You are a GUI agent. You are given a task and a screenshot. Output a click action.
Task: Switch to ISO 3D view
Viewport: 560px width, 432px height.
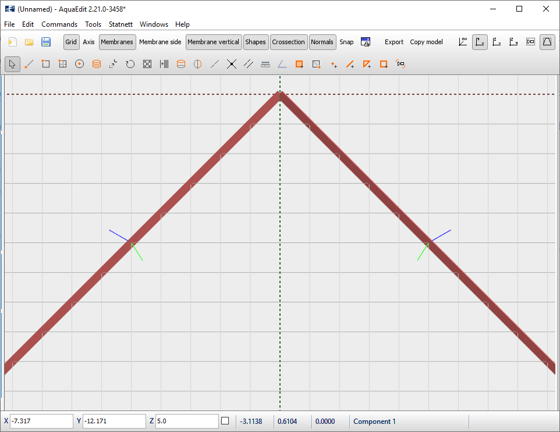click(x=463, y=42)
